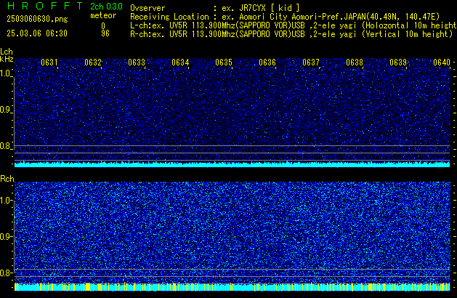This screenshot has height=298, width=457.
Task: Click the Lch channel label
Action: (x=7, y=52)
